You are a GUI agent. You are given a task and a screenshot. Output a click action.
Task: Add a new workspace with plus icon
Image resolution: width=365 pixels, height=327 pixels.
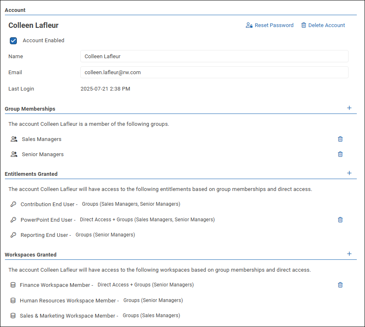(349, 254)
